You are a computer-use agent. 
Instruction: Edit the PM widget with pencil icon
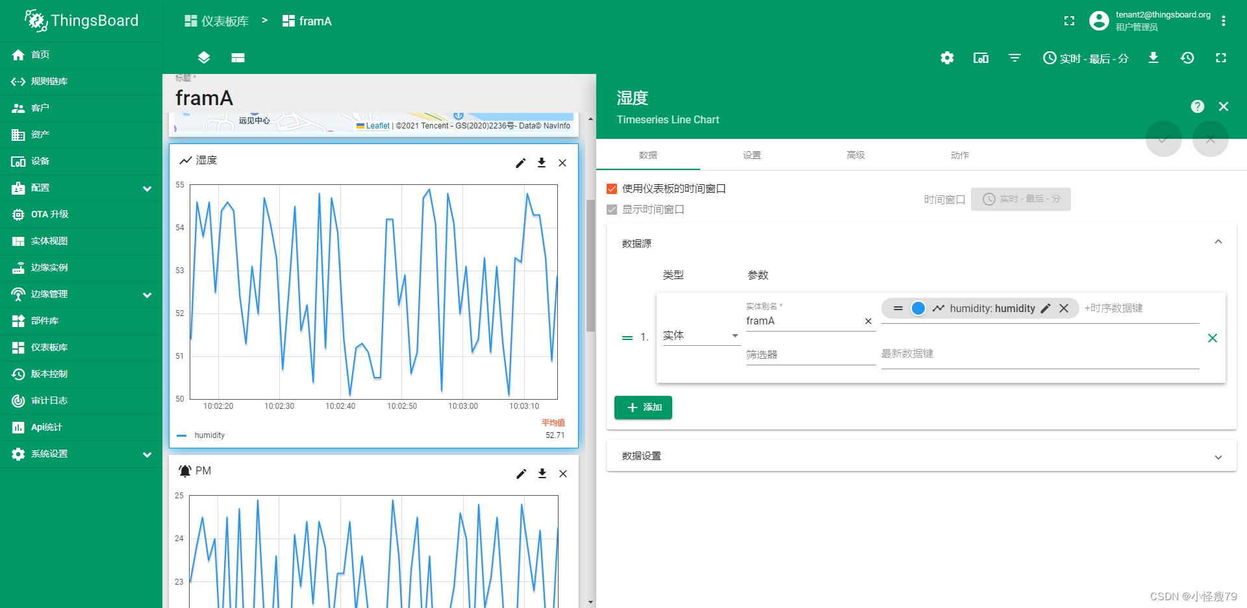point(522,474)
